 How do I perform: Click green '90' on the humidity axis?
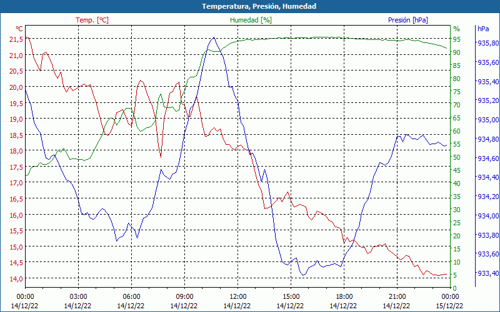(457, 52)
